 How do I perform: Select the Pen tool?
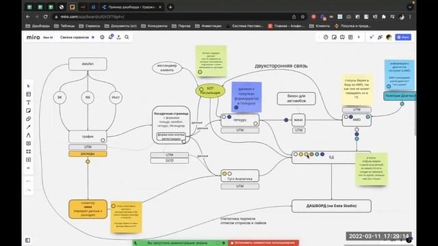(x=28, y=135)
